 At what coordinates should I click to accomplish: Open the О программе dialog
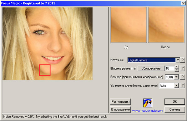120,109
